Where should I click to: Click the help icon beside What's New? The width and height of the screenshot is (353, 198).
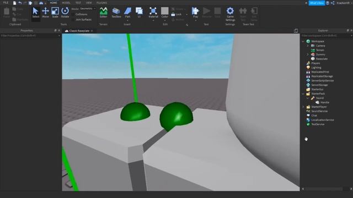328,3
